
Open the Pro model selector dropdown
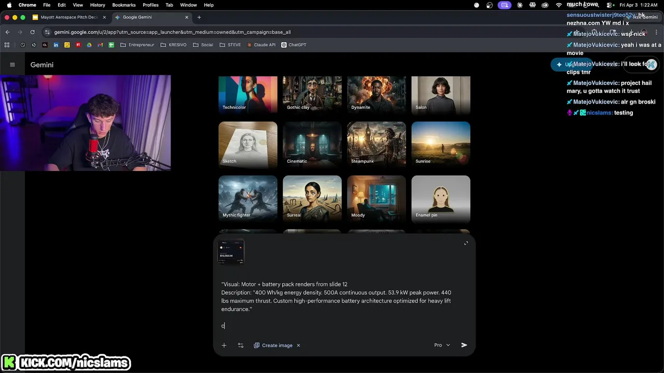442,345
